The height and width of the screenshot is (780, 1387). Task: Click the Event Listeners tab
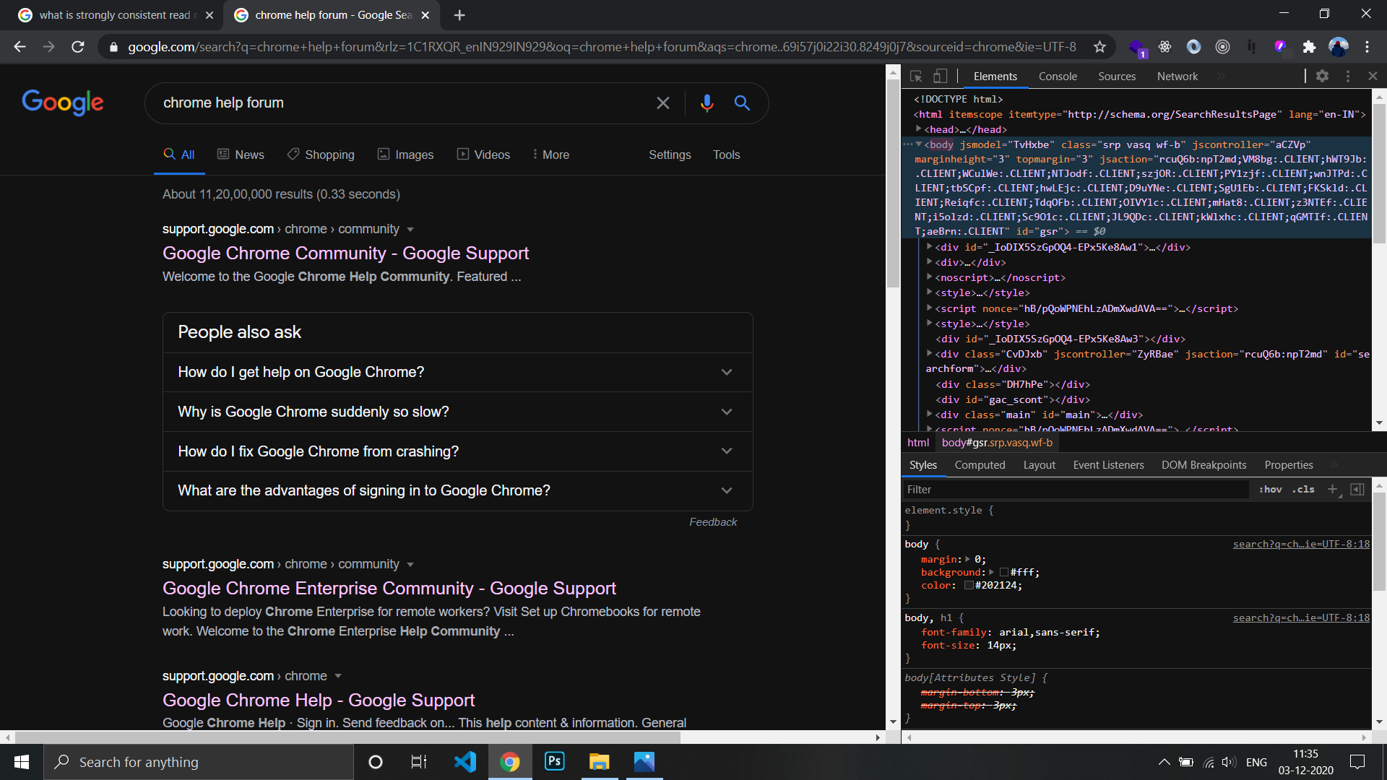tap(1108, 465)
